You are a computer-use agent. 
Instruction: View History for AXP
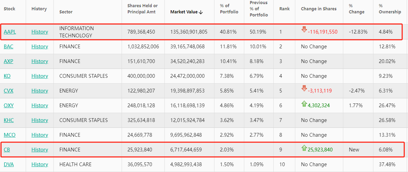(39, 61)
